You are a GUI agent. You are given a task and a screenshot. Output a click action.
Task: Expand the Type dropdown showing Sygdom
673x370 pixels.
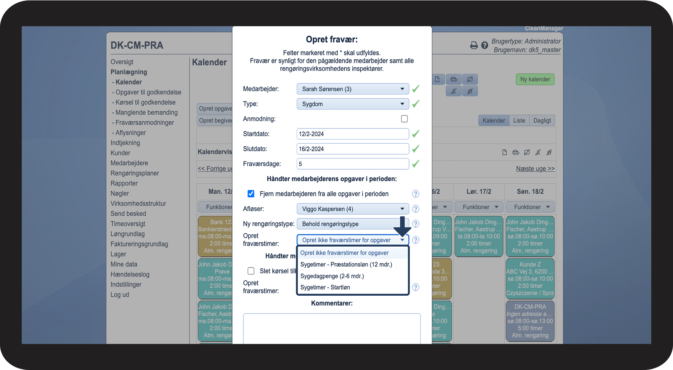(x=353, y=104)
